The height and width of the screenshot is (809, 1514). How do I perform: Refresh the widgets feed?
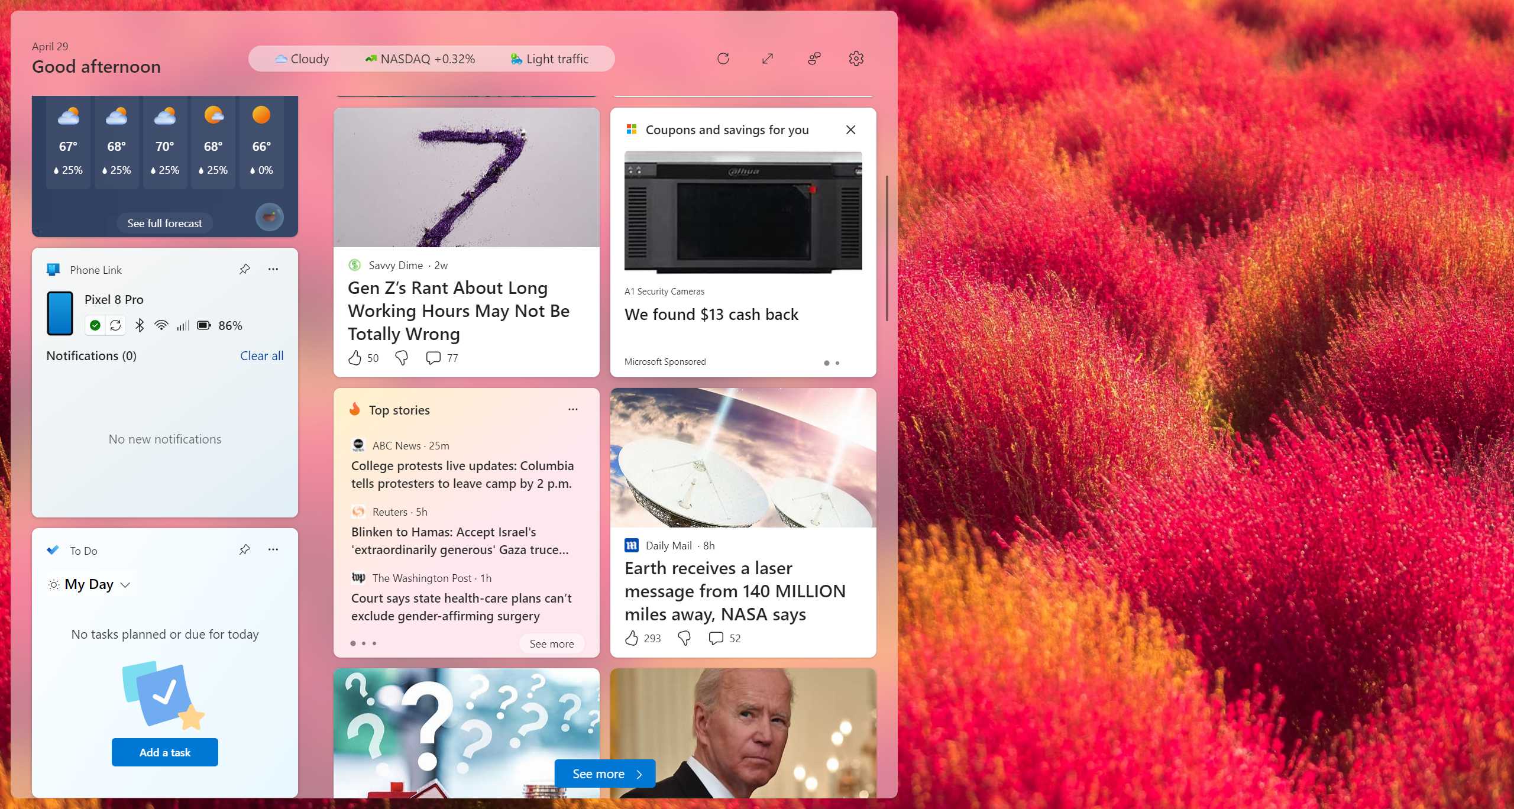[x=723, y=59]
